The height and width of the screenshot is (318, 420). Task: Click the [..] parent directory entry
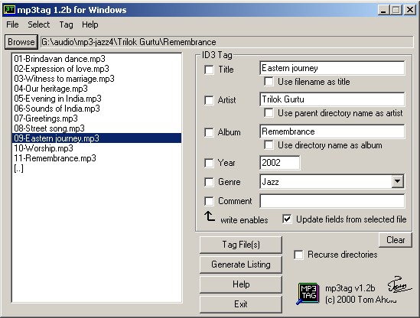click(x=96, y=168)
